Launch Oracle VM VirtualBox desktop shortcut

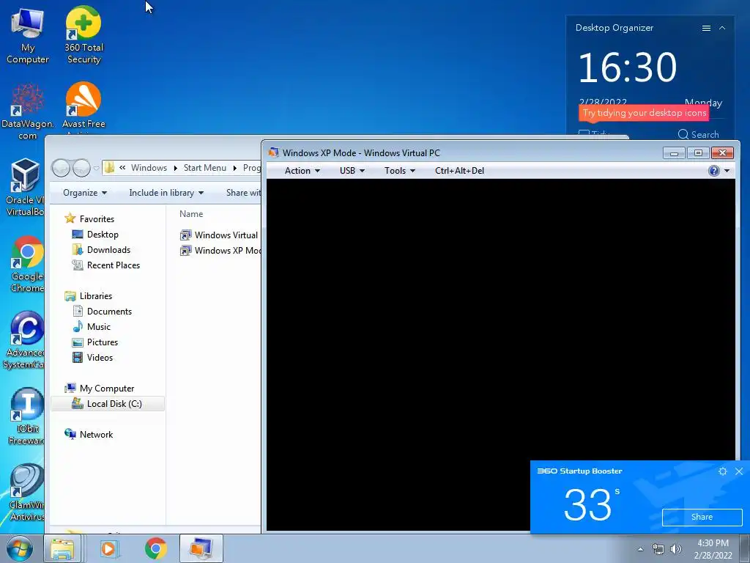25,187
